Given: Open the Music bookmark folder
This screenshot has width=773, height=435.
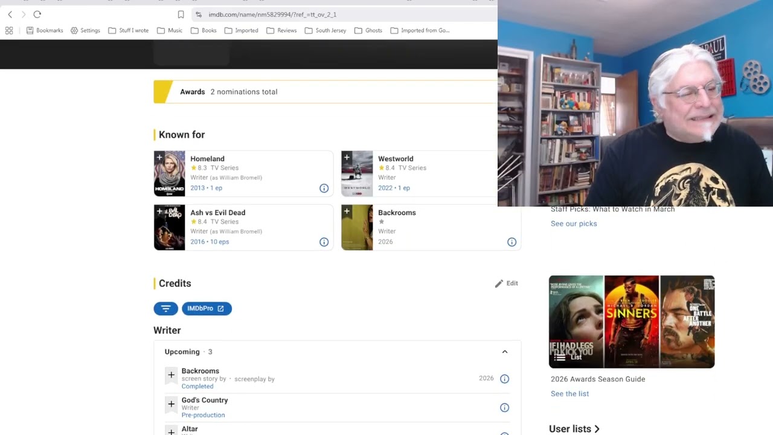Looking at the screenshot, I should pyautogui.click(x=170, y=30).
